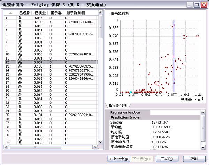The height and width of the screenshot is (165, 209).
Task: Click the sort arrow column header
Action: [10, 13]
